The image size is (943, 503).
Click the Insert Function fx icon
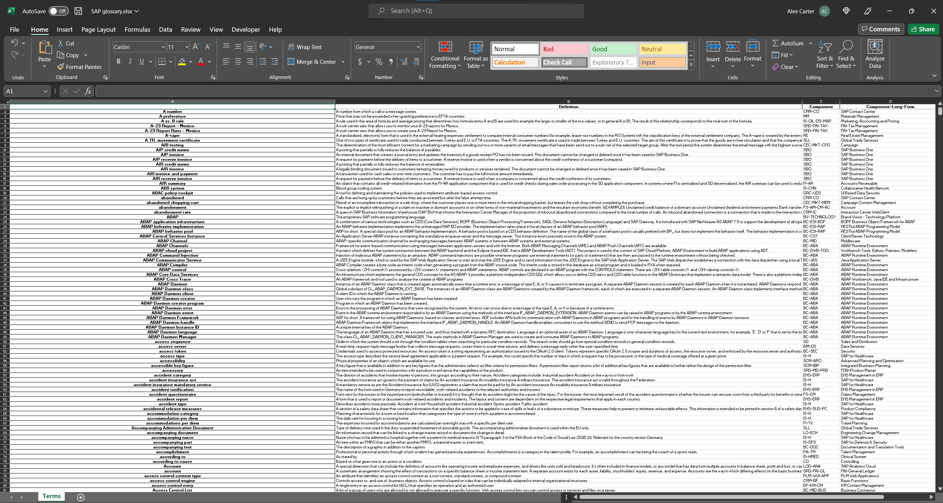point(88,91)
